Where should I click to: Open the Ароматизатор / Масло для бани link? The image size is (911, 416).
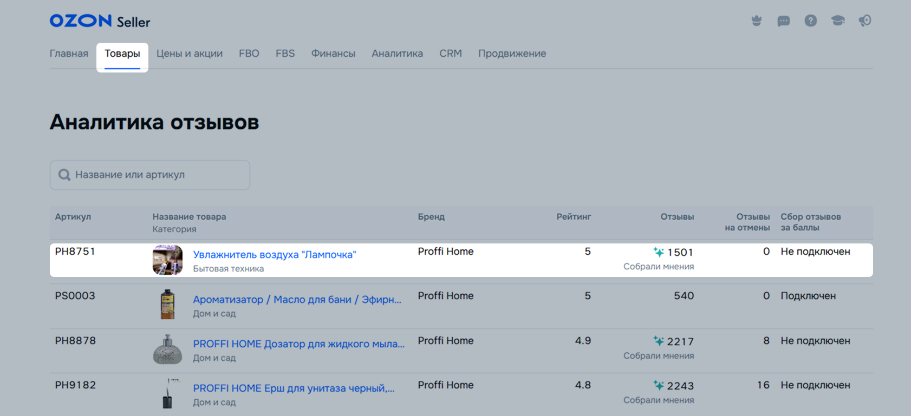coord(297,300)
